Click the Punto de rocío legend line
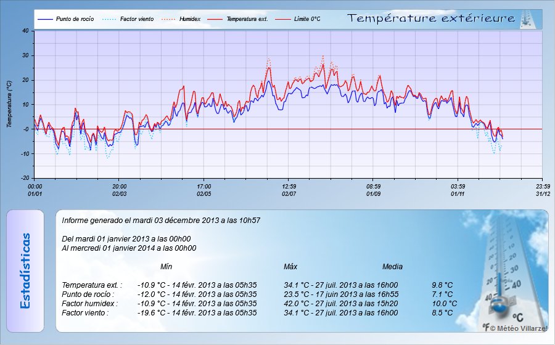The height and width of the screenshot is (345, 555). tap(46, 20)
